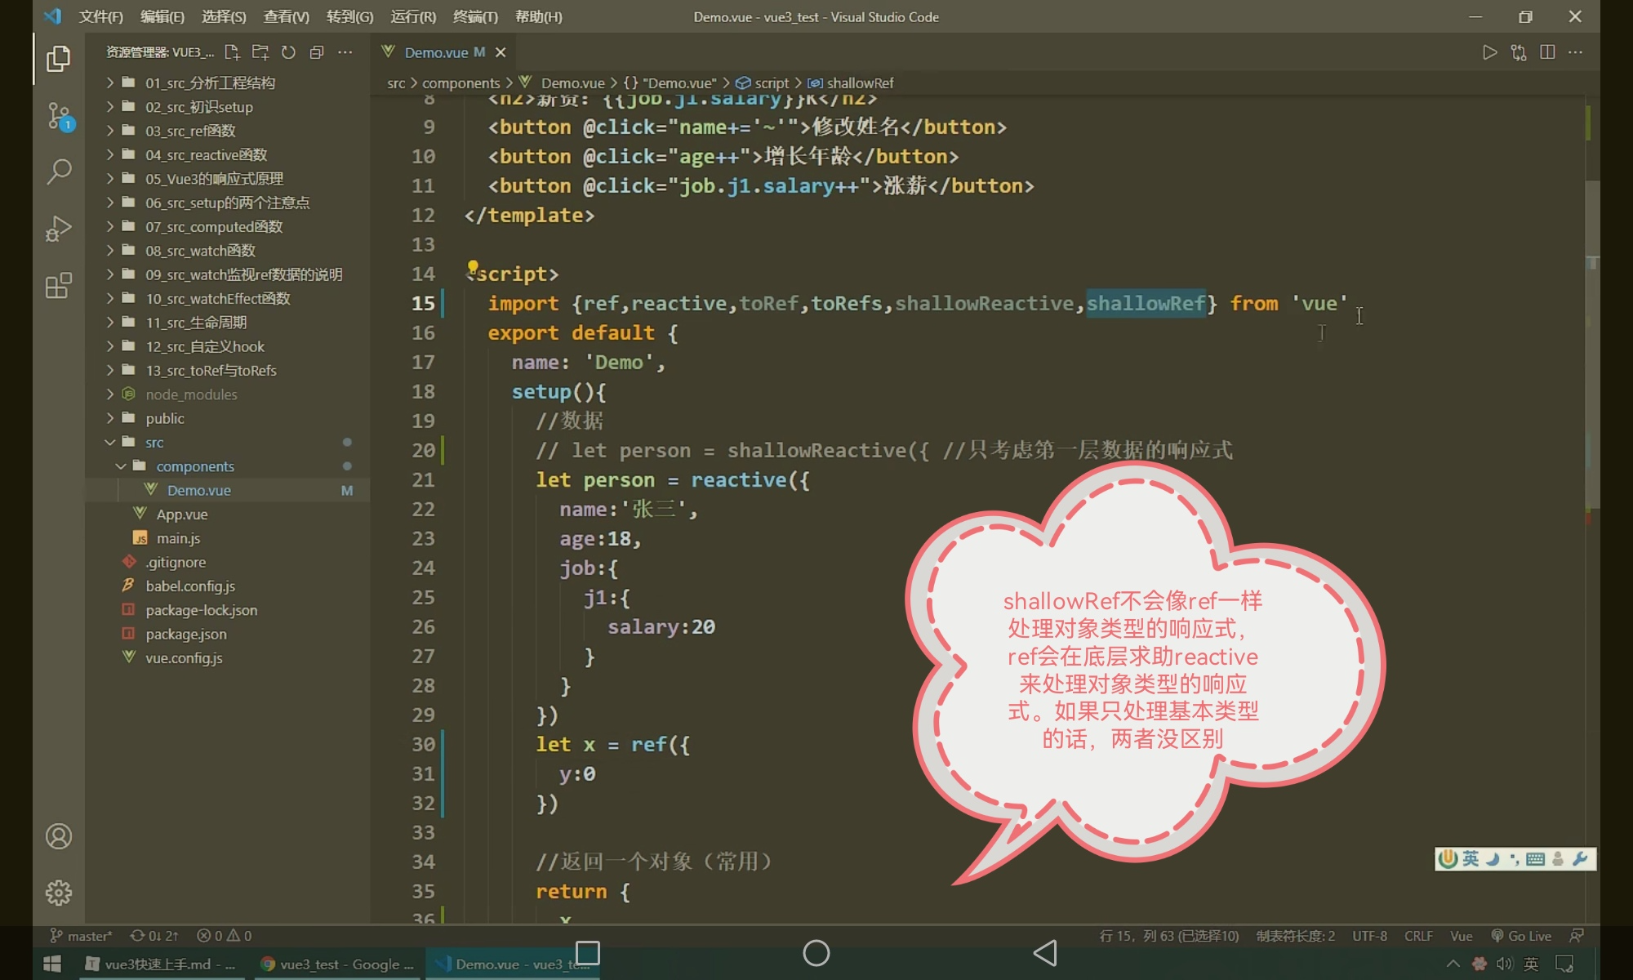
Task: Click the master branch indicator
Action: pyautogui.click(x=82, y=936)
